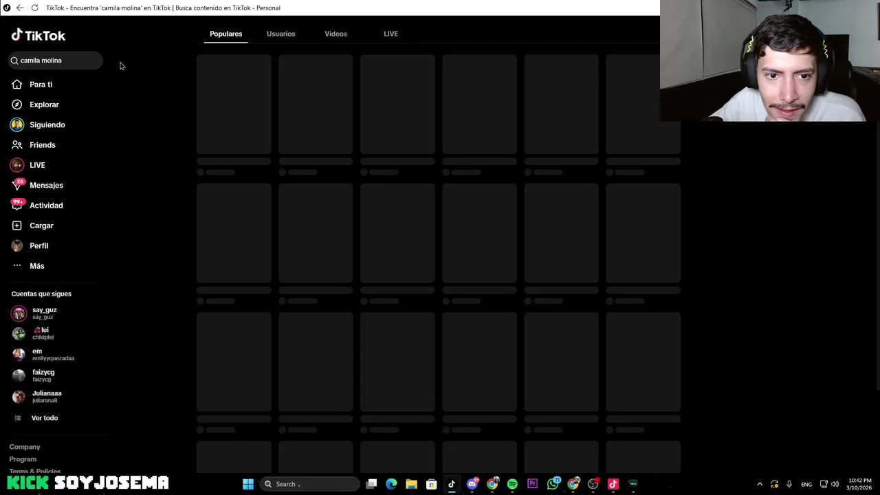Go to the Siguiendo feed
This screenshot has height=495, width=880.
coord(38,125)
